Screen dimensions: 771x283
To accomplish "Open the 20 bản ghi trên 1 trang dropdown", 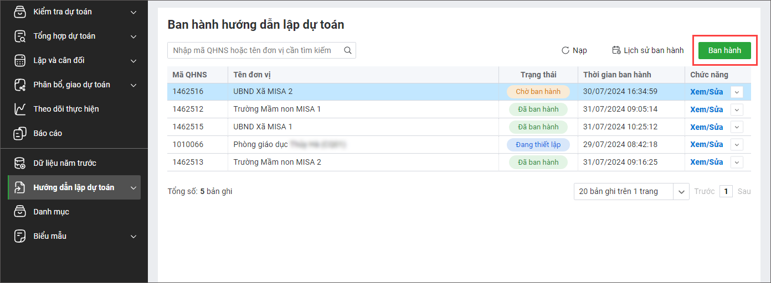I will click(x=681, y=191).
